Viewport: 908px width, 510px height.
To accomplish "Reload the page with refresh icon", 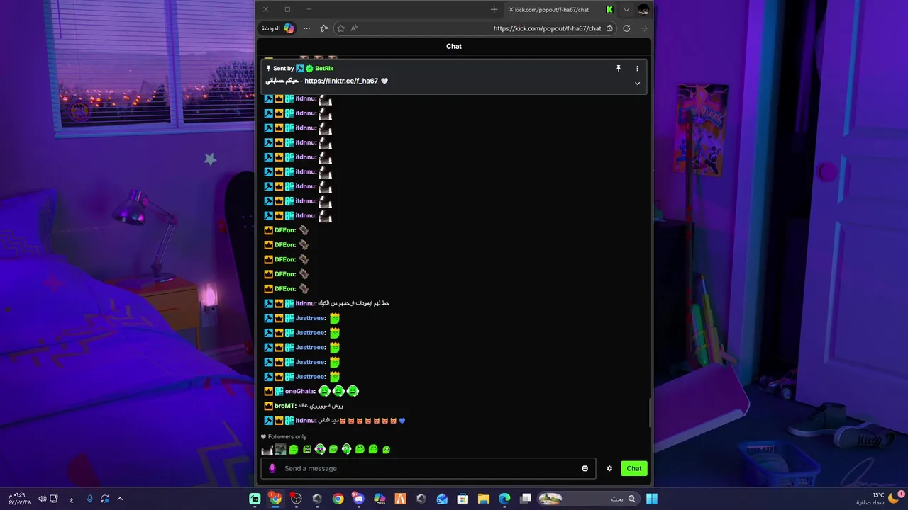I will pos(626,28).
